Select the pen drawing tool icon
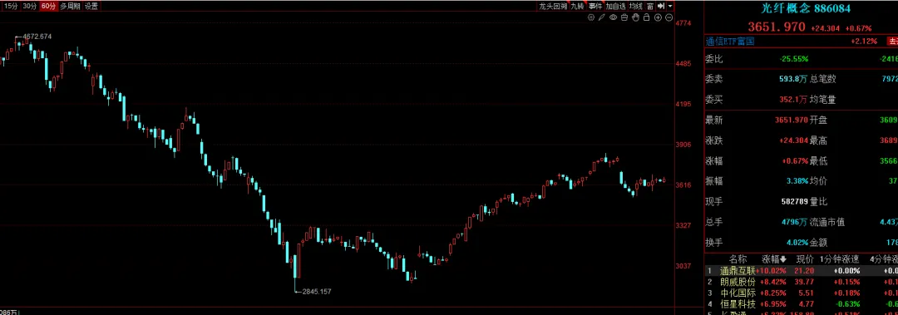This screenshot has height=315, width=898. tap(602, 17)
